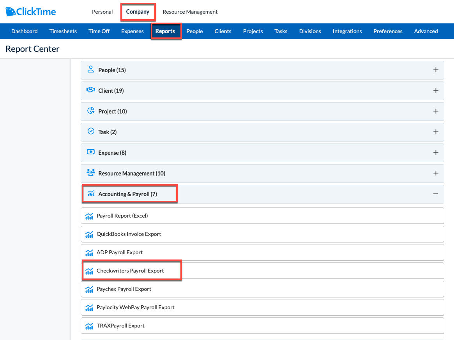Open the QuickBooks Invoice Export report

(262, 234)
